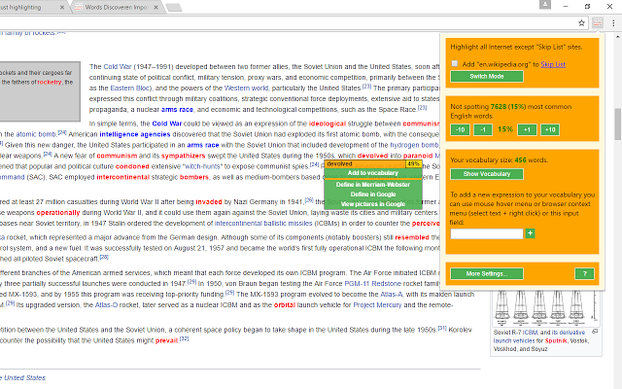Image resolution: width=622 pixels, height=389 pixels.
Task: Click the Chrome profile icon in title bar
Action: [545, 5]
